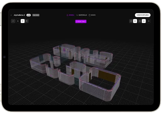The width and height of the screenshot is (162, 114).
Task: Click the gray Published status badge
Action: [x=36, y=15]
